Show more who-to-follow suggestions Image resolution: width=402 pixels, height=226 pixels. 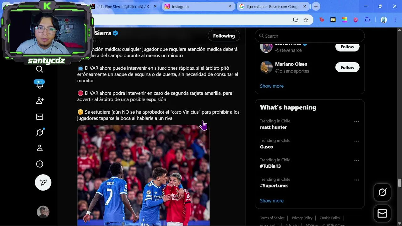pos(272,86)
